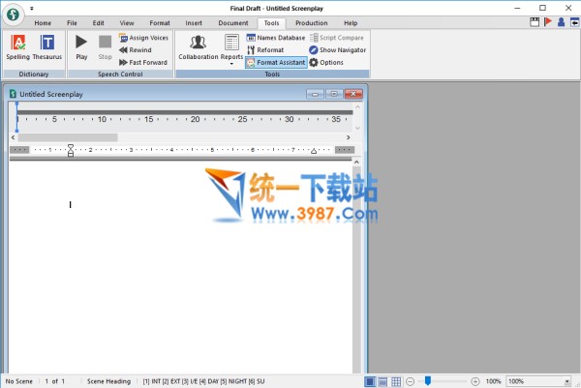Image resolution: width=581 pixels, height=388 pixels.
Task: Launch the Format Assistant
Action: tap(276, 62)
